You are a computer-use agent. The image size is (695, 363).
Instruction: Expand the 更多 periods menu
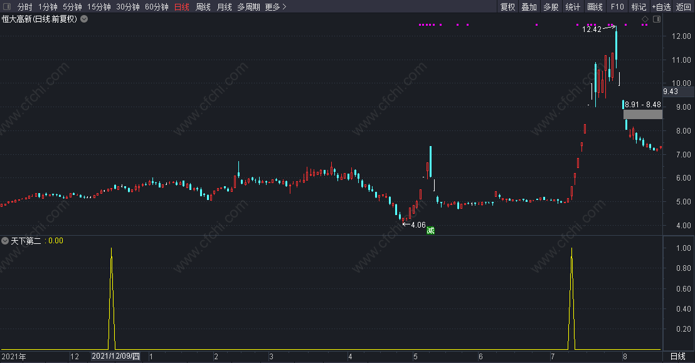(x=276, y=7)
